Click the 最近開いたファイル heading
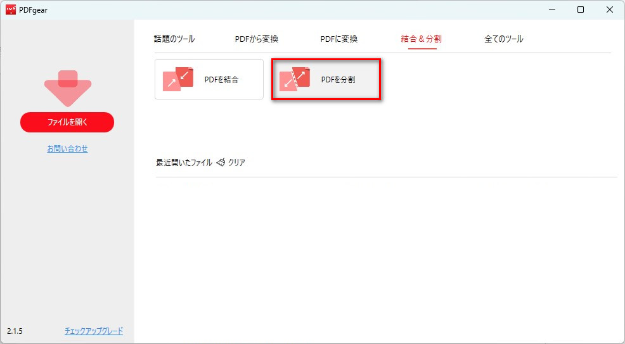 coord(184,162)
